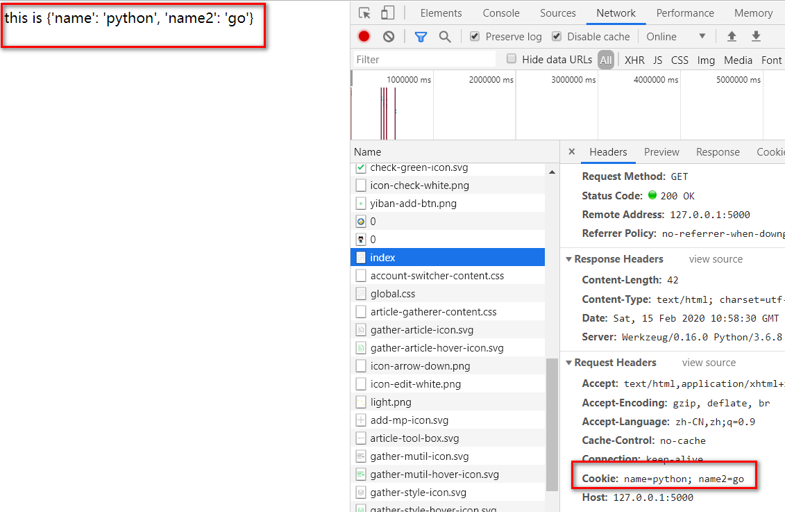Toggle Preserve log checkbox

475,36
